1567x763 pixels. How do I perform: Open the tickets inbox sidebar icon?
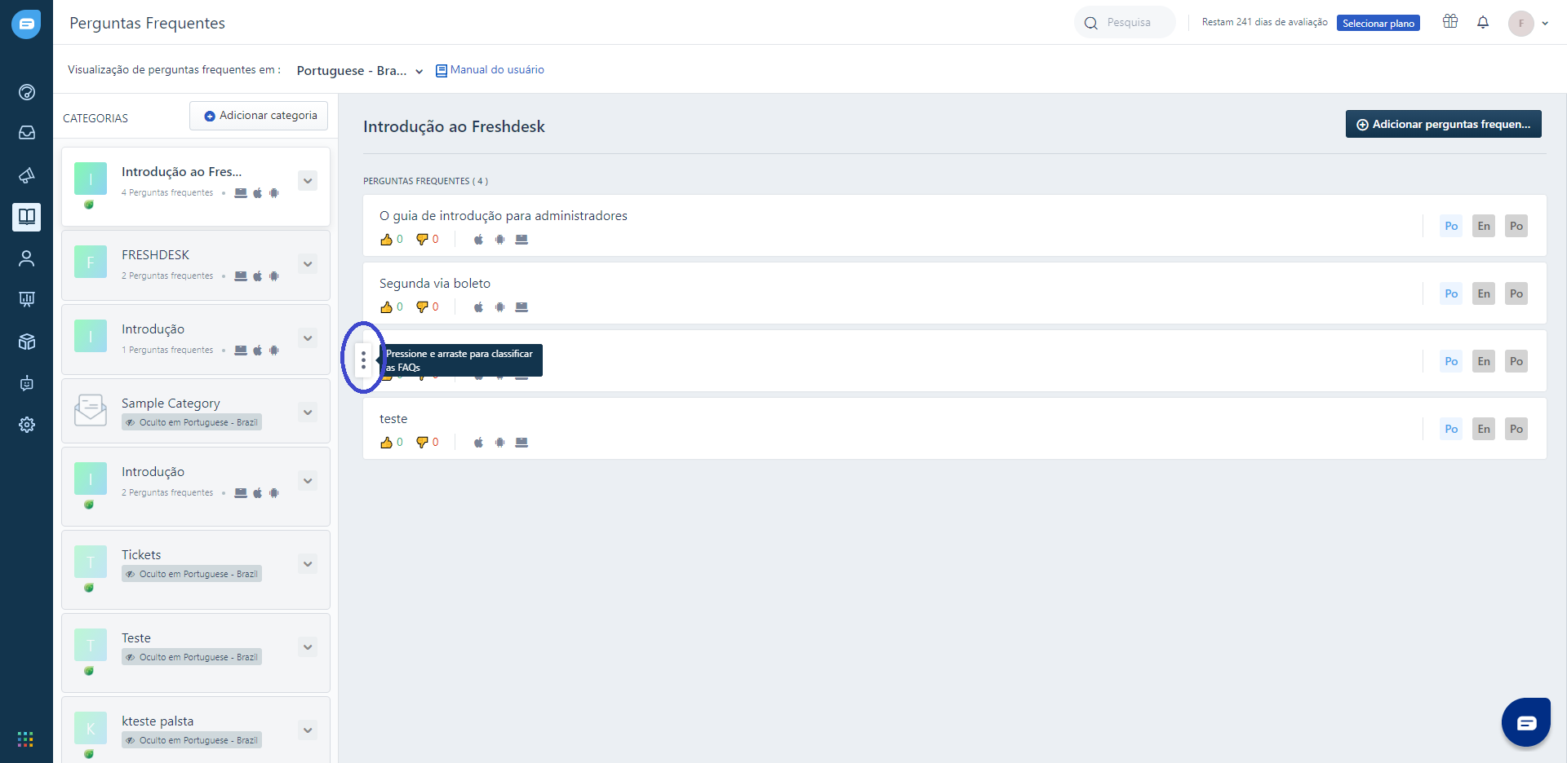[26, 132]
